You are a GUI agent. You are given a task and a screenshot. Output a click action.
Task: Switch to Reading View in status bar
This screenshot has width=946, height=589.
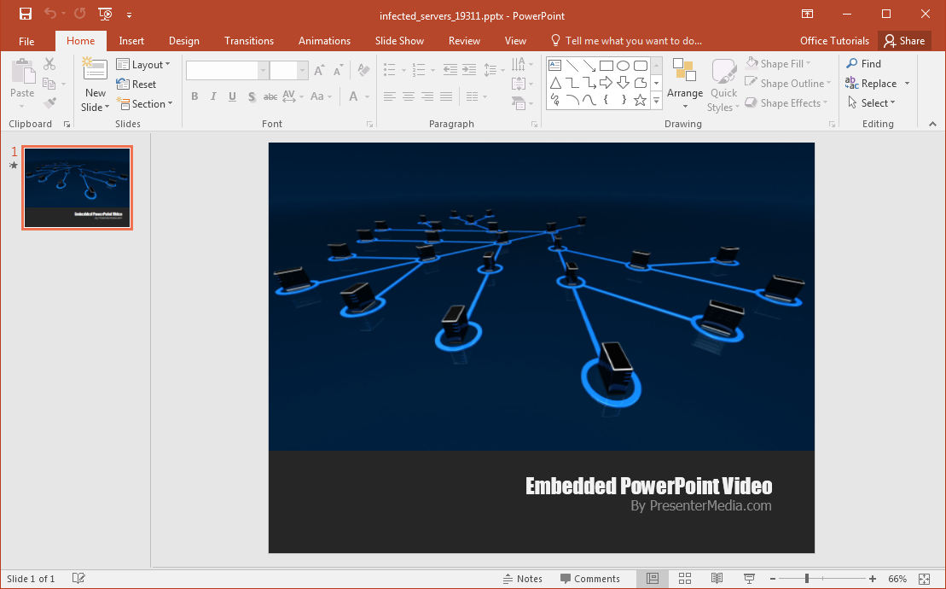717,579
